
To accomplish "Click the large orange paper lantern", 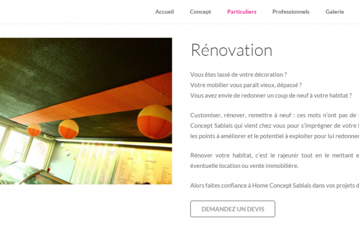I will click(x=154, y=122).
